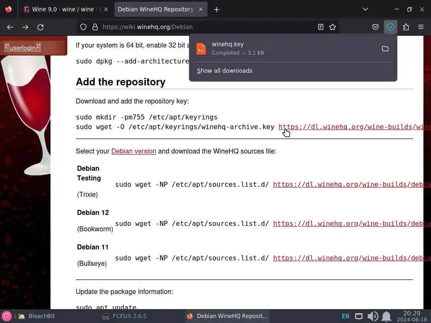Select Debian WineHQ Repository taskbar entry
Viewport: 431px width, 323px height.
[x=227, y=316]
